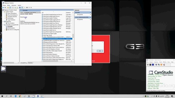
Task: Open the Görünüm menu
Action: point(14,5)
